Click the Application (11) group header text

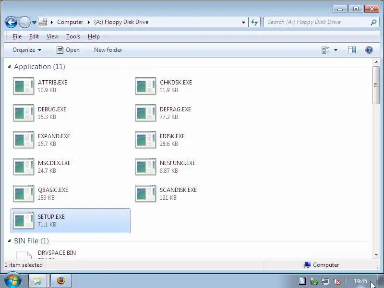pos(39,67)
